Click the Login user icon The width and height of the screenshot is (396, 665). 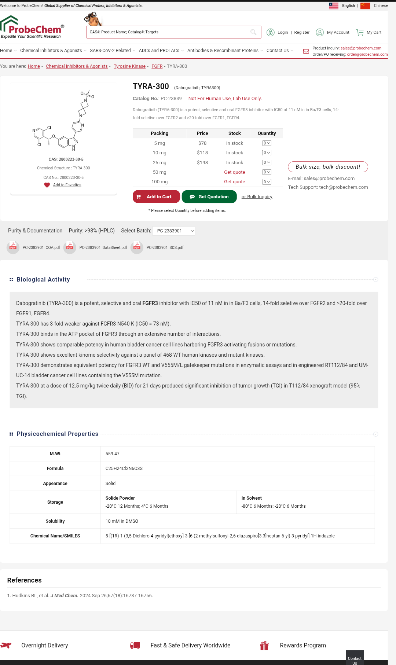[x=271, y=32]
